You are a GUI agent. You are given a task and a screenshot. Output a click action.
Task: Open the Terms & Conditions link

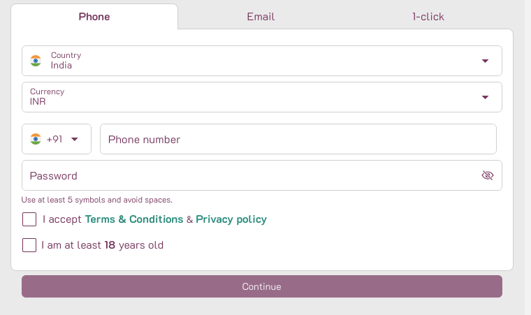click(x=133, y=219)
